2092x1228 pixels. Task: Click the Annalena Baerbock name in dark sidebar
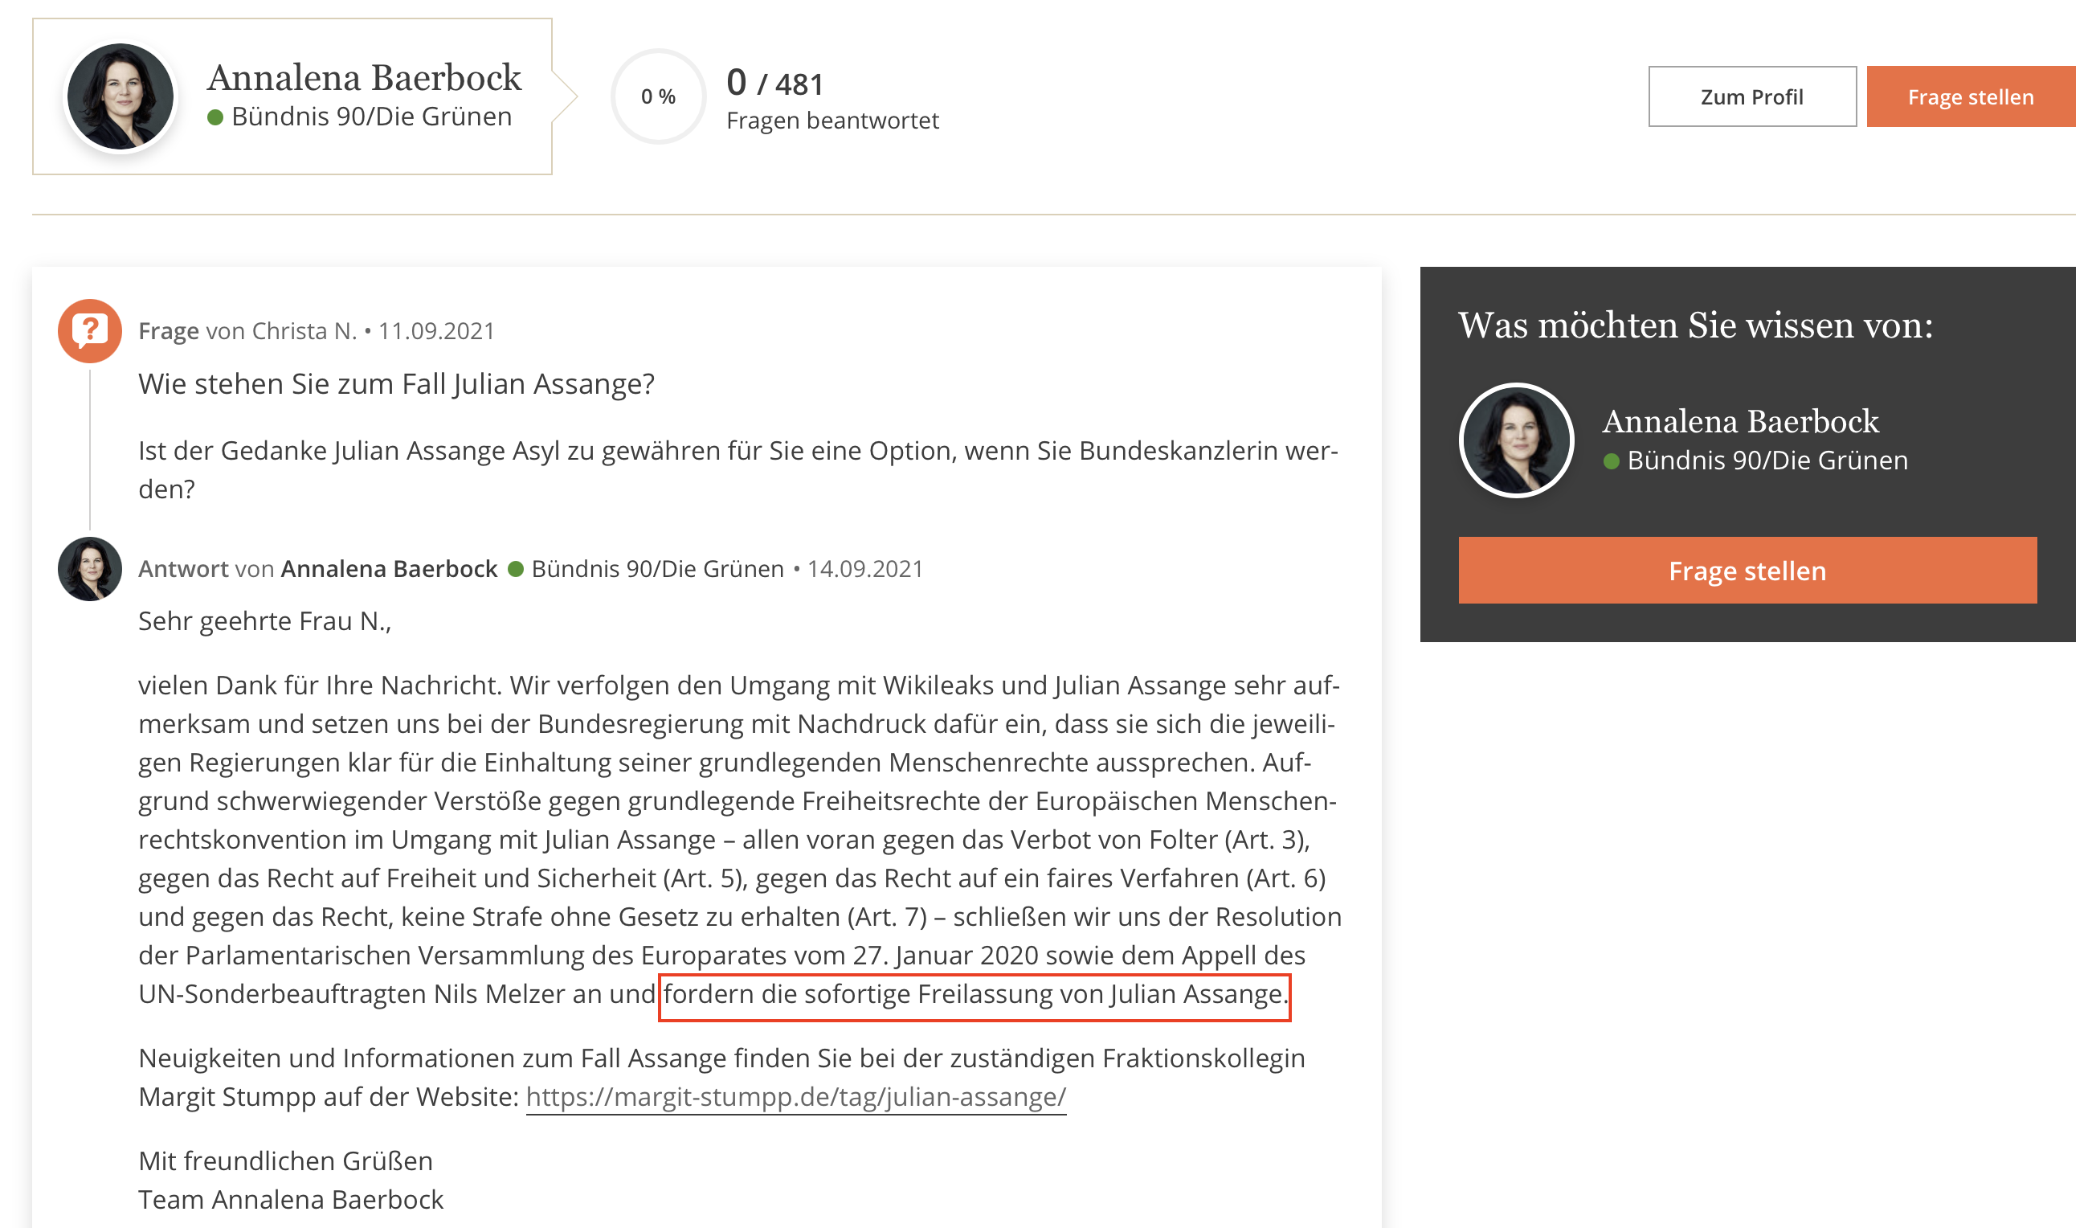click(1740, 421)
